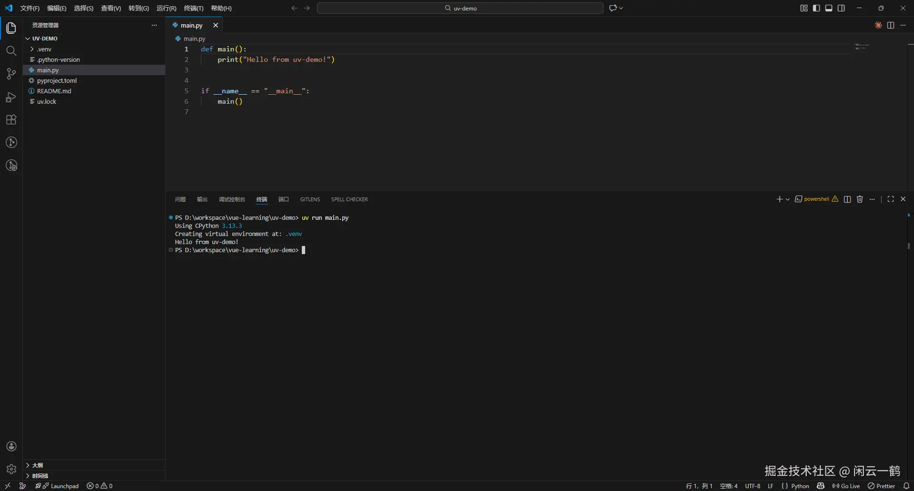
Task: Create a new terminal with plus icon
Action: (x=779, y=199)
